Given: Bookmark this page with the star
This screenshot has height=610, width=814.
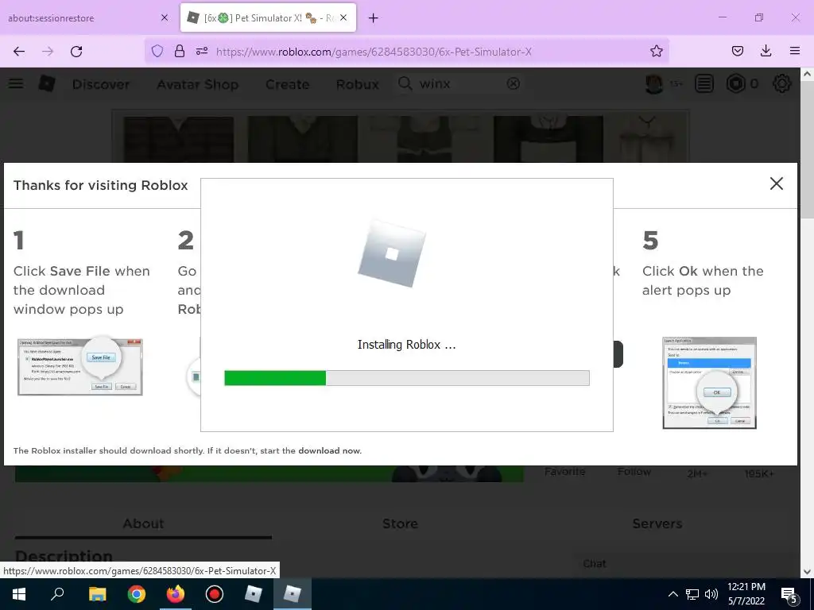Looking at the screenshot, I should [656, 51].
